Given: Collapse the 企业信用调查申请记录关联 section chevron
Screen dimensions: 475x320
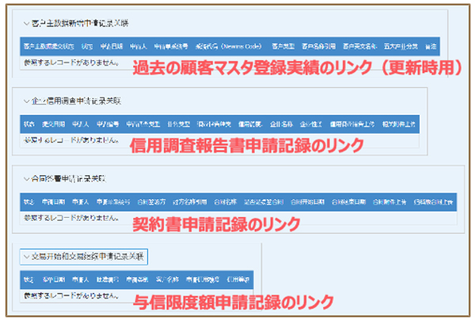Looking at the screenshot, I should pos(26,101).
